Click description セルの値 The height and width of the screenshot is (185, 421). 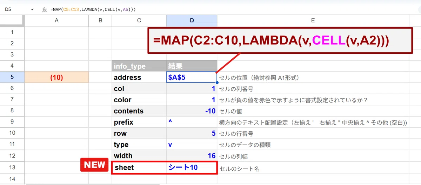click(x=230, y=112)
